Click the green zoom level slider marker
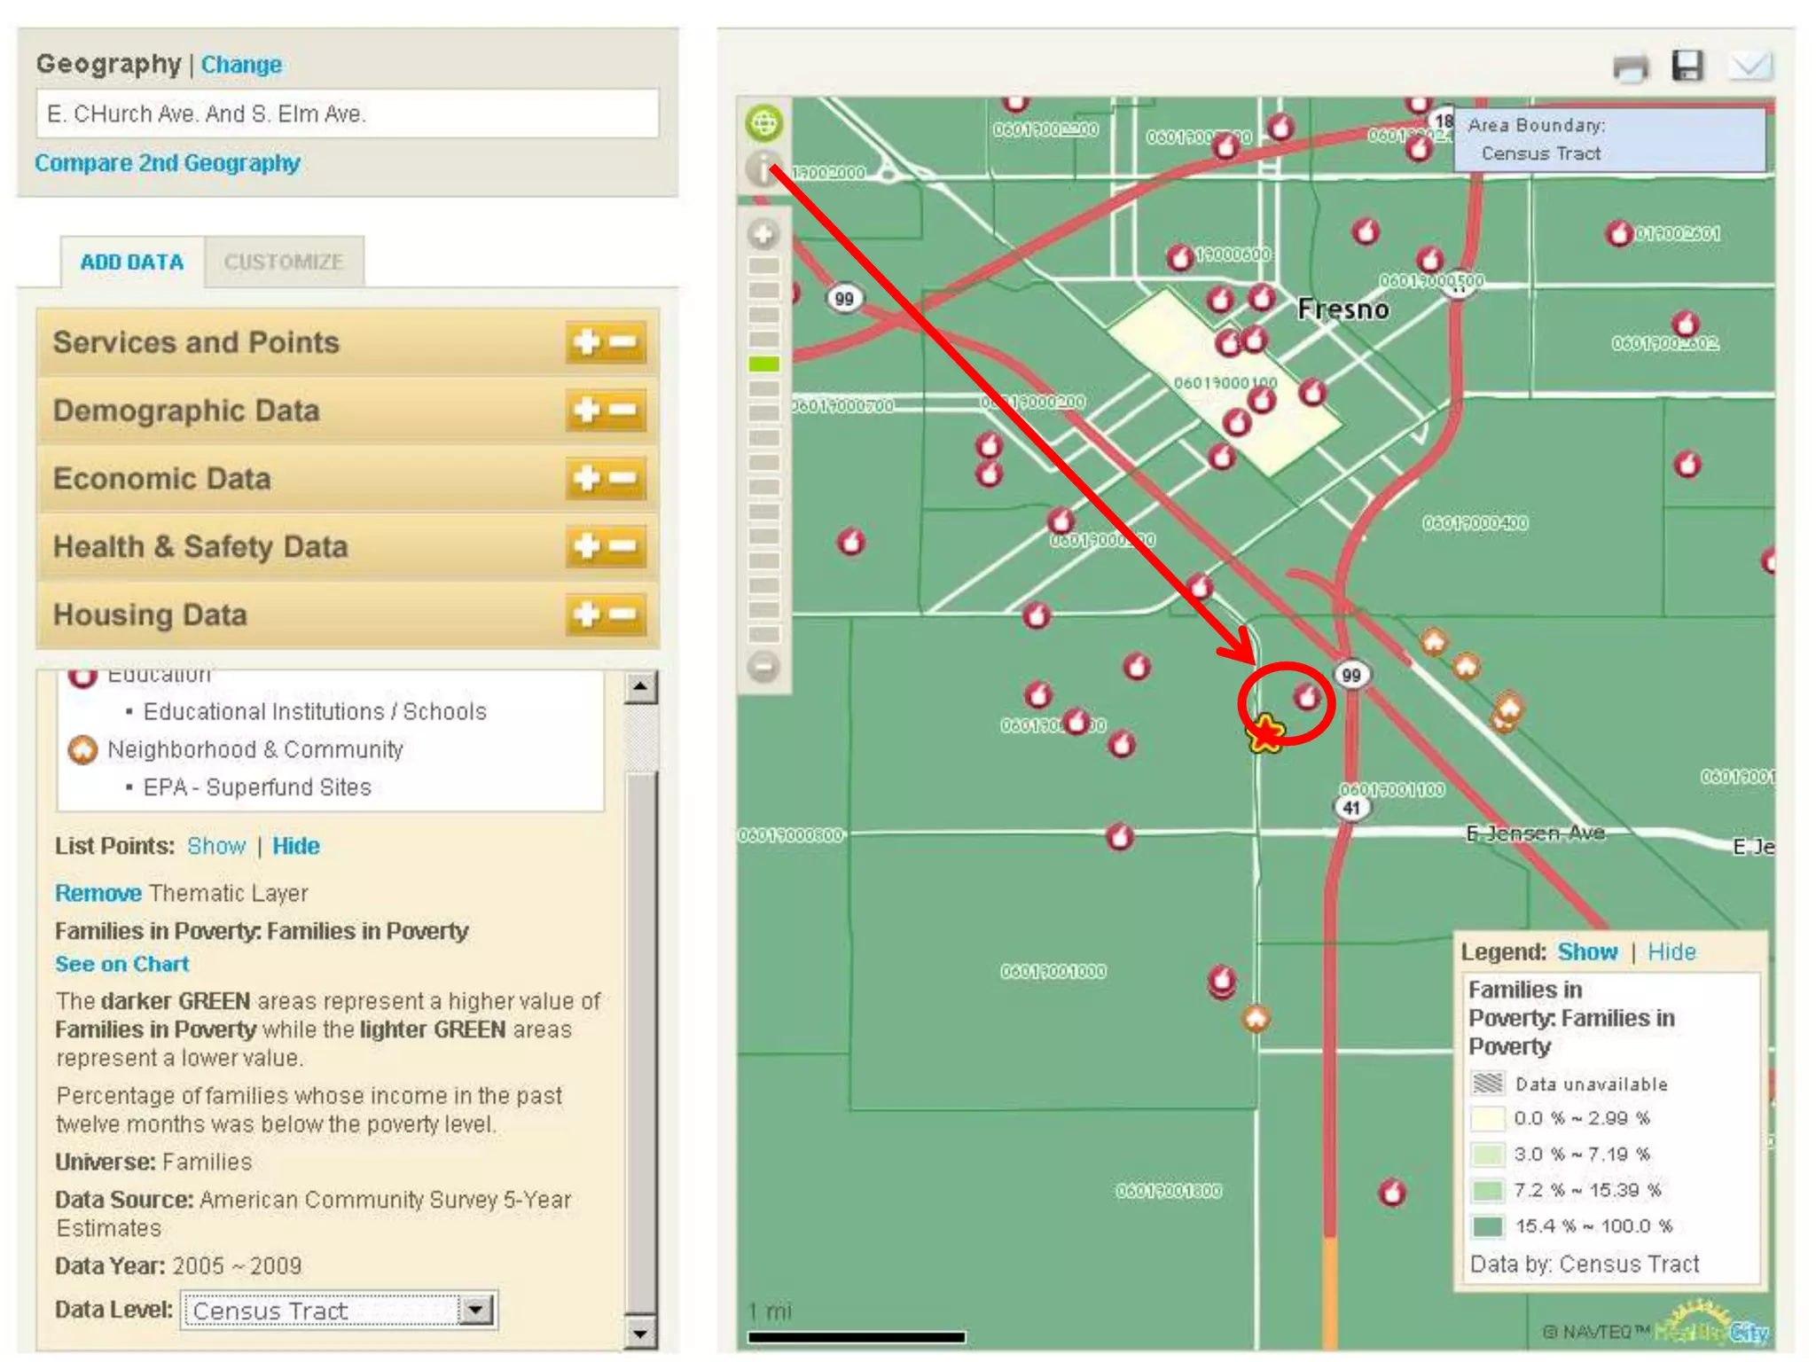1816x1362 pixels. [x=763, y=364]
